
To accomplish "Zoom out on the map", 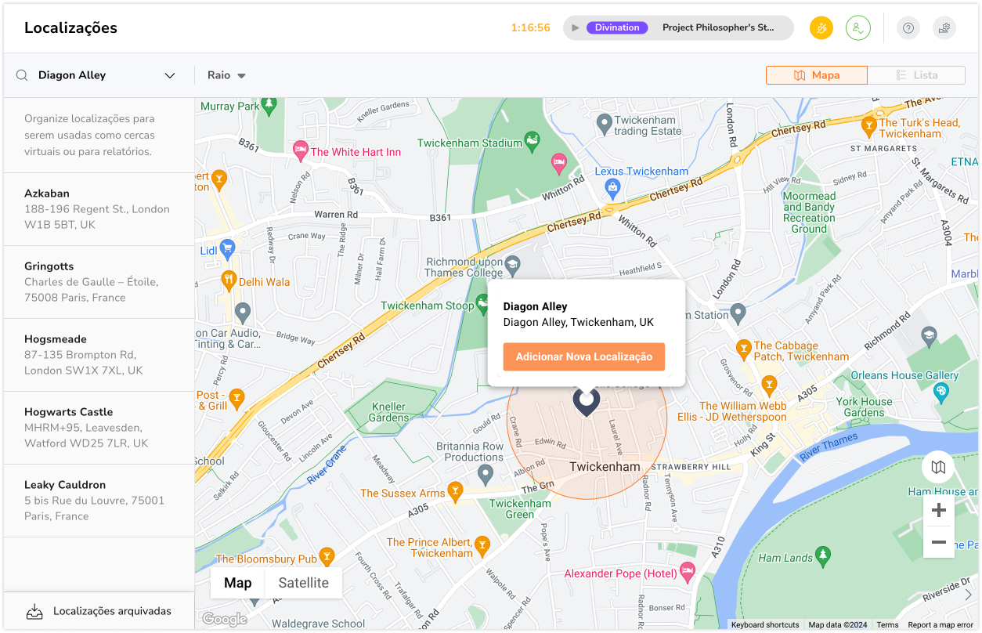I will 938,543.
